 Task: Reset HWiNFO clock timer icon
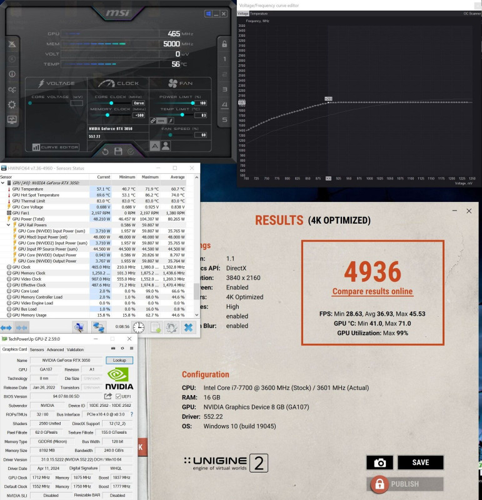point(138,327)
